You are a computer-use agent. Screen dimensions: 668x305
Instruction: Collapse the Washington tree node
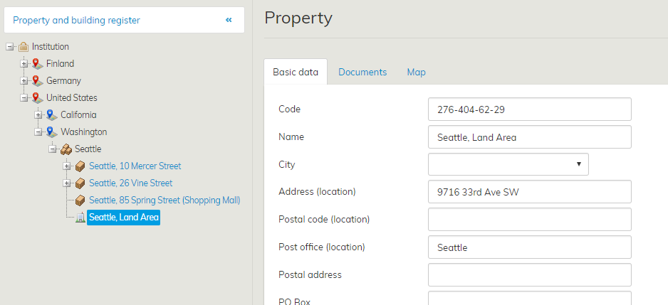tap(38, 132)
